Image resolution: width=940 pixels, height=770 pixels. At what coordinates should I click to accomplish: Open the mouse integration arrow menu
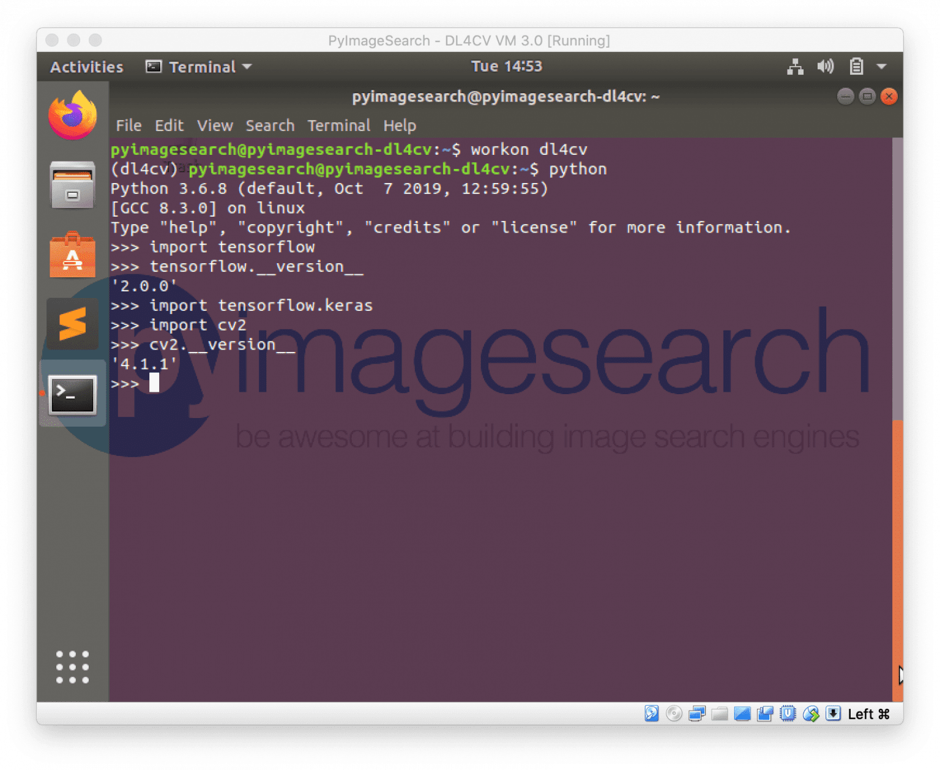pos(811,713)
